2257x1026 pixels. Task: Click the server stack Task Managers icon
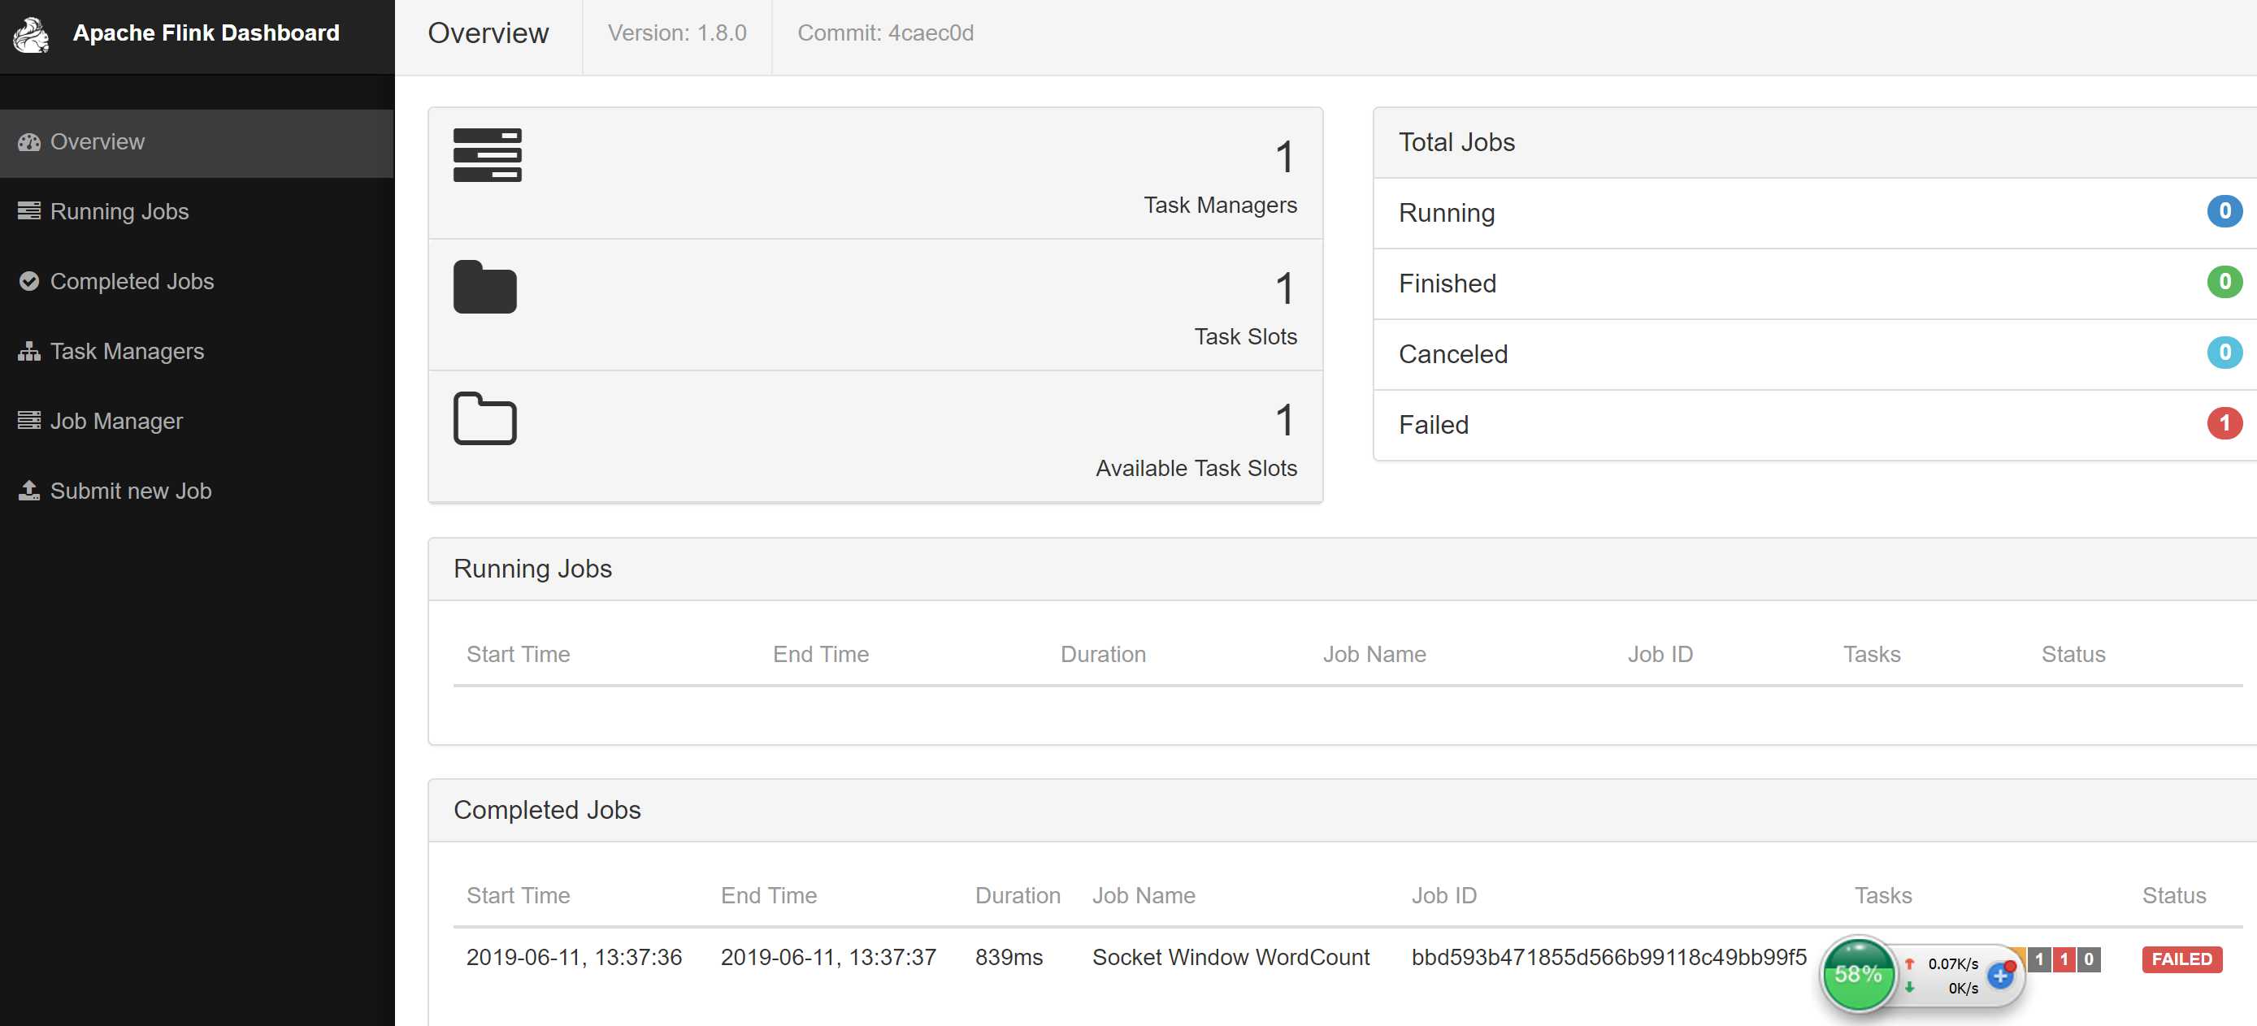[x=487, y=155]
